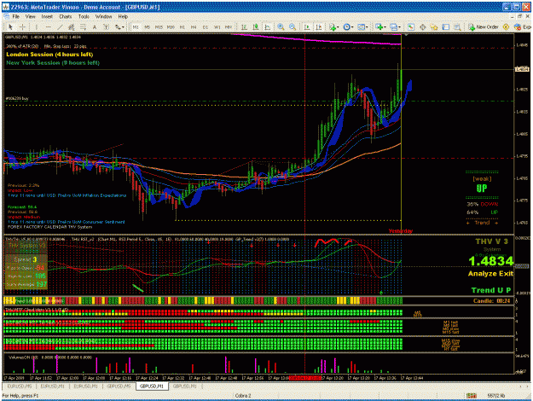This screenshot has height=401, width=533.
Task: Choose the Text (A) tool
Action: click(95, 27)
